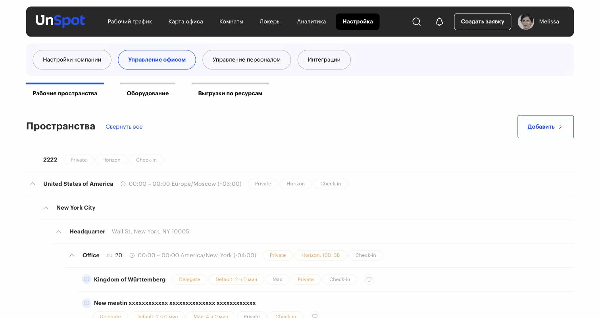Select the 2222 space row

pos(50,160)
